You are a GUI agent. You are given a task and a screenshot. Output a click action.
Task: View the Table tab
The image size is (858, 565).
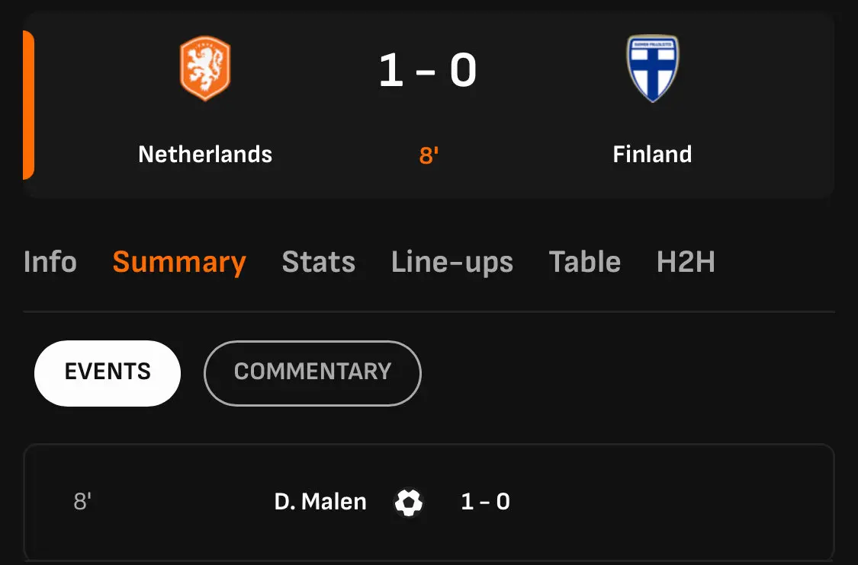point(584,262)
